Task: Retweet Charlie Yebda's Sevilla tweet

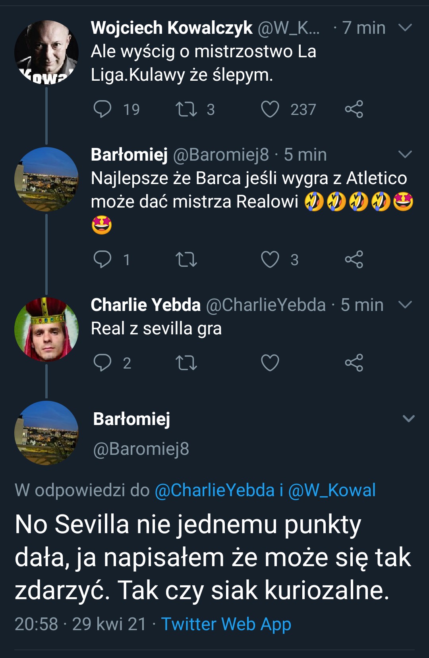Action: point(186,363)
